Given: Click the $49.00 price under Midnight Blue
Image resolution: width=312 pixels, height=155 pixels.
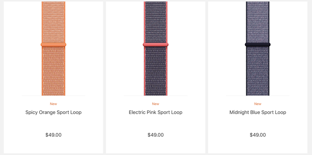Looking at the screenshot, I should (x=258, y=135).
